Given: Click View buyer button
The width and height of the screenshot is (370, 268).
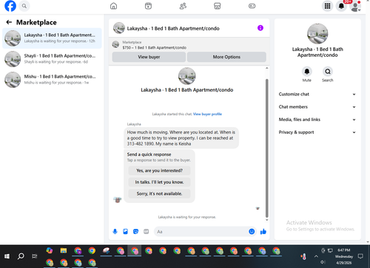Looking at the screenshot, I should point(149,57).
